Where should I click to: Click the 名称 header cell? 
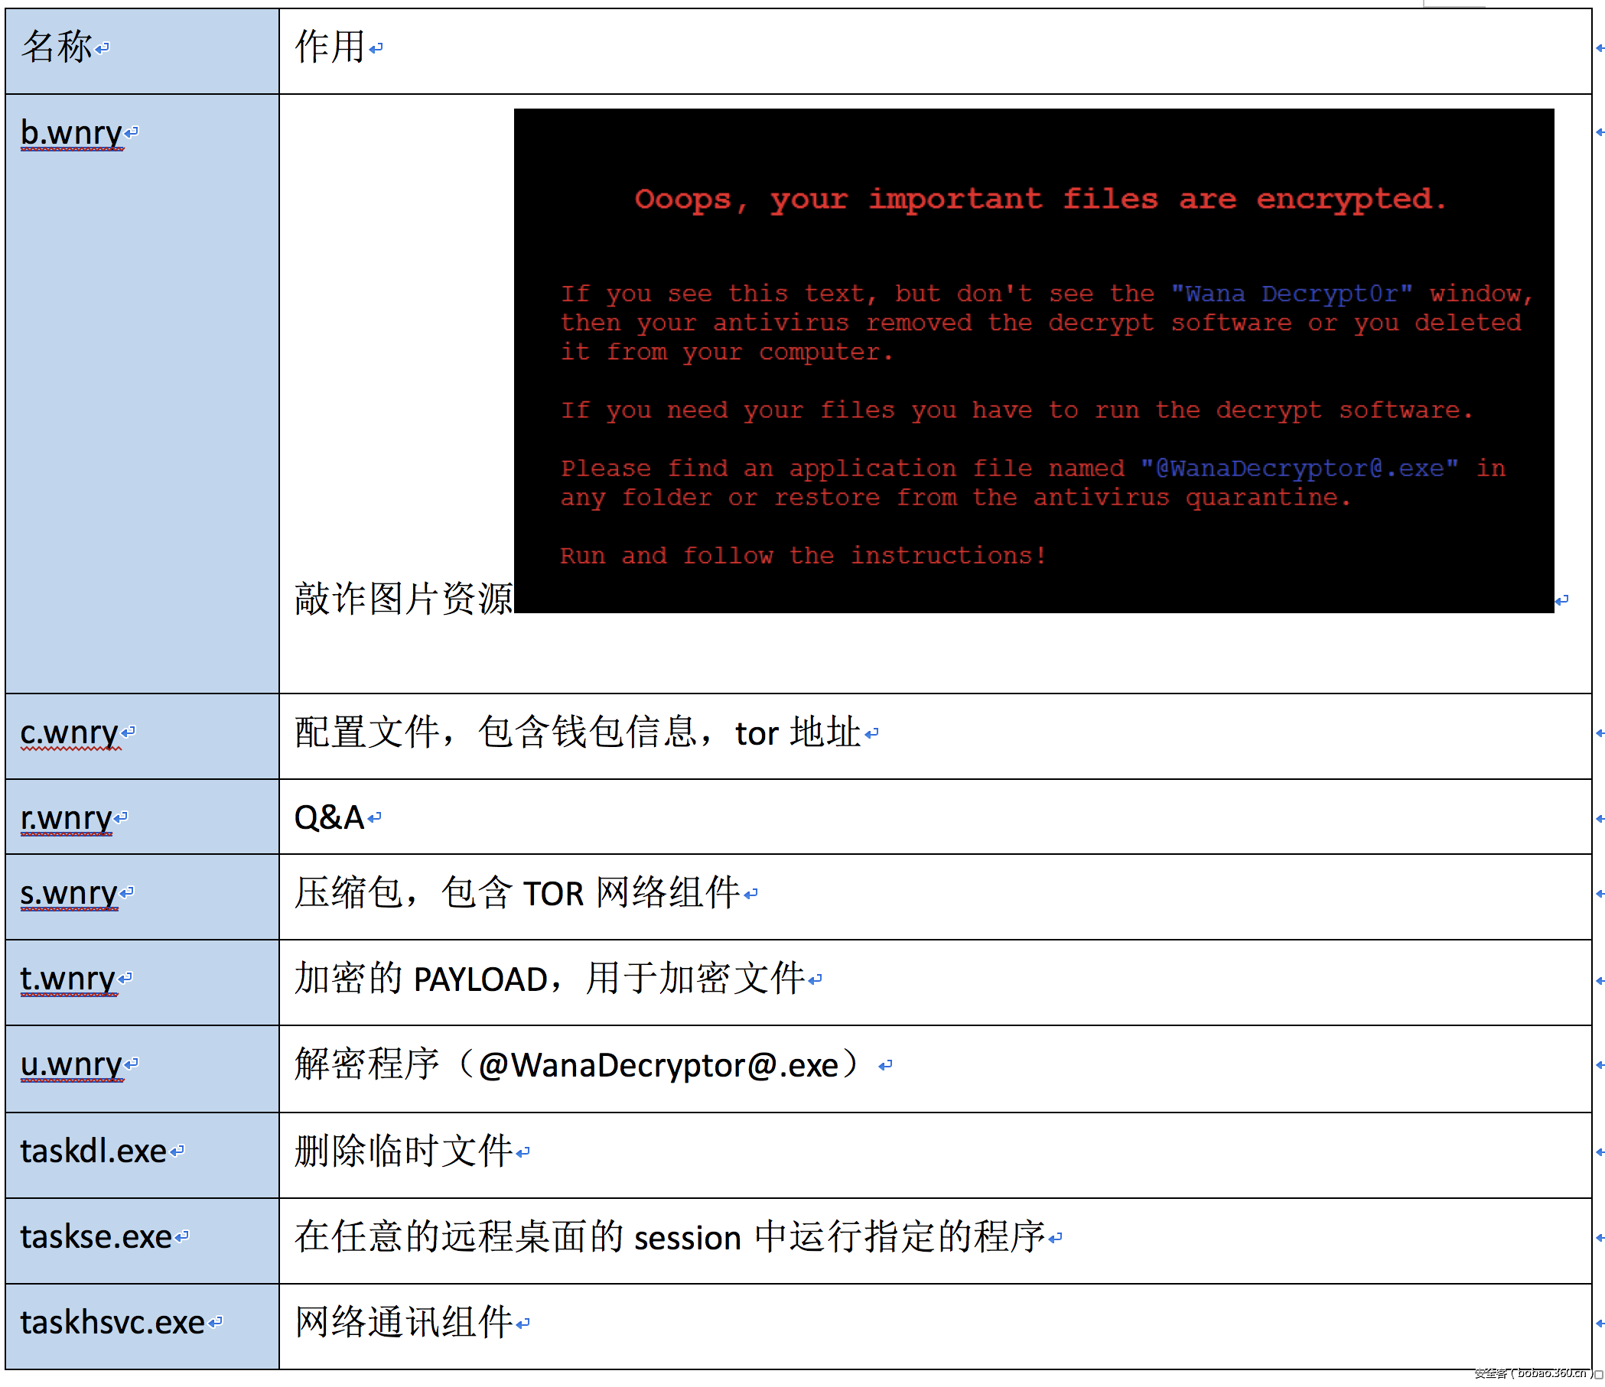pos(57,48)
